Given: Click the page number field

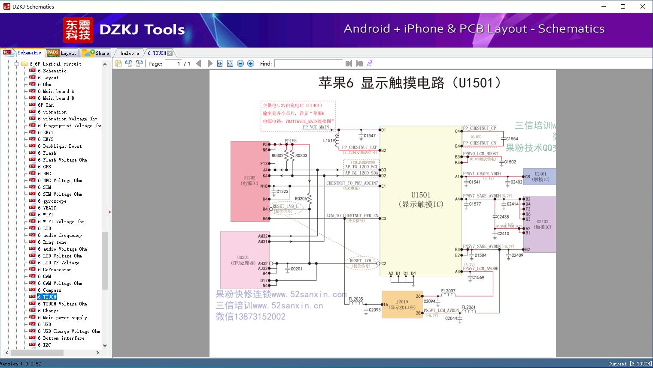Looking at the screenshot, I should coord(173,63).
